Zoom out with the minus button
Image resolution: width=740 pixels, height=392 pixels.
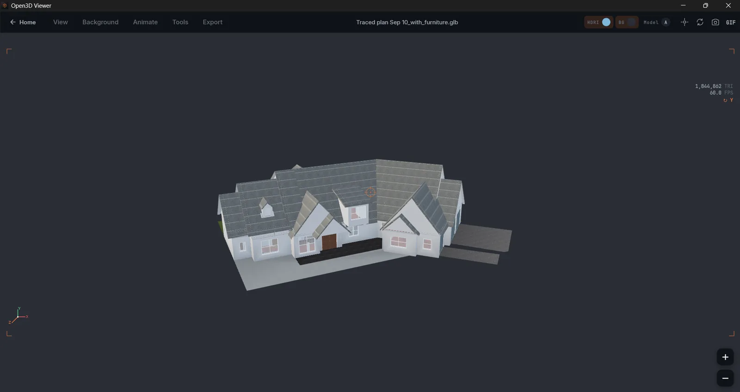[x=725, y=378]
